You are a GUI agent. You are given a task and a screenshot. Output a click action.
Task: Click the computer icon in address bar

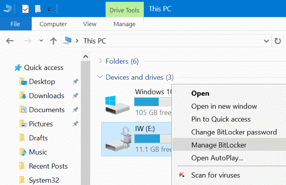(67, 40)
